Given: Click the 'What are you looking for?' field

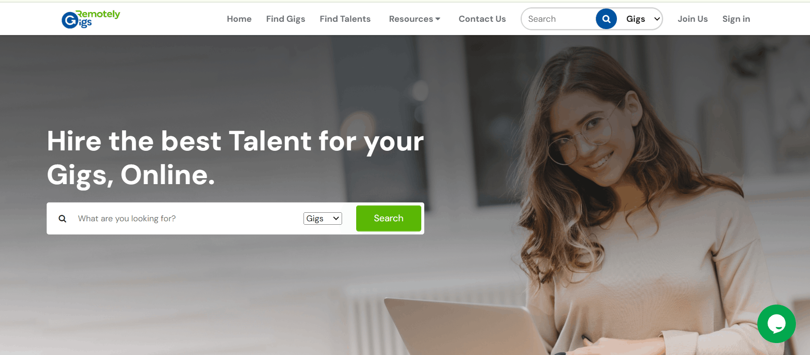Looking at the screenshot, I should [x=188, y=218].
